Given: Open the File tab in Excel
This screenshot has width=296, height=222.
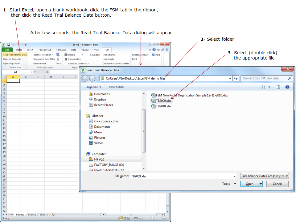Looking at the screenshot, I should click(x=7, y=50).
